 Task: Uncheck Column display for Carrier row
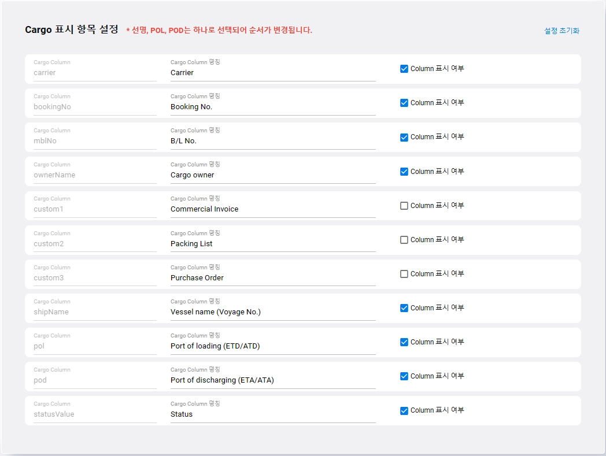(x=404, y=69)
